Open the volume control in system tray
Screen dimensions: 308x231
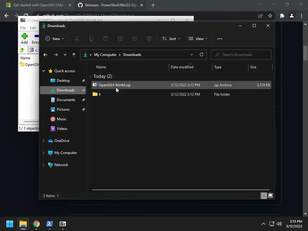[279, 224]
